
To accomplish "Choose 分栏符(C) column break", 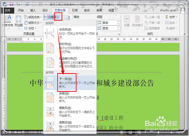I will pos(70,48).
